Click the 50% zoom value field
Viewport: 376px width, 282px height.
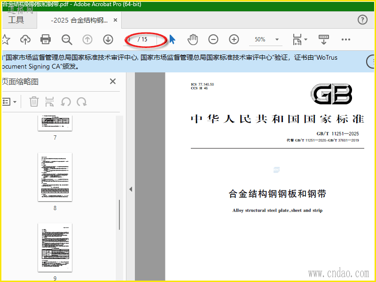click(x=260, y=39)
